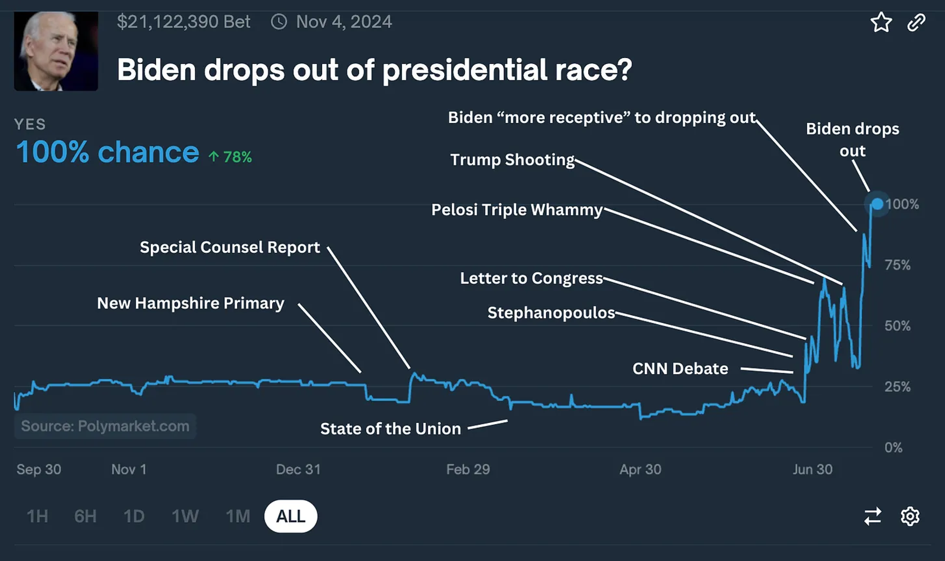This screenshot has width=945, height=561.
Task: Click the Biden profile thumbnail
Action: [56, 51]
